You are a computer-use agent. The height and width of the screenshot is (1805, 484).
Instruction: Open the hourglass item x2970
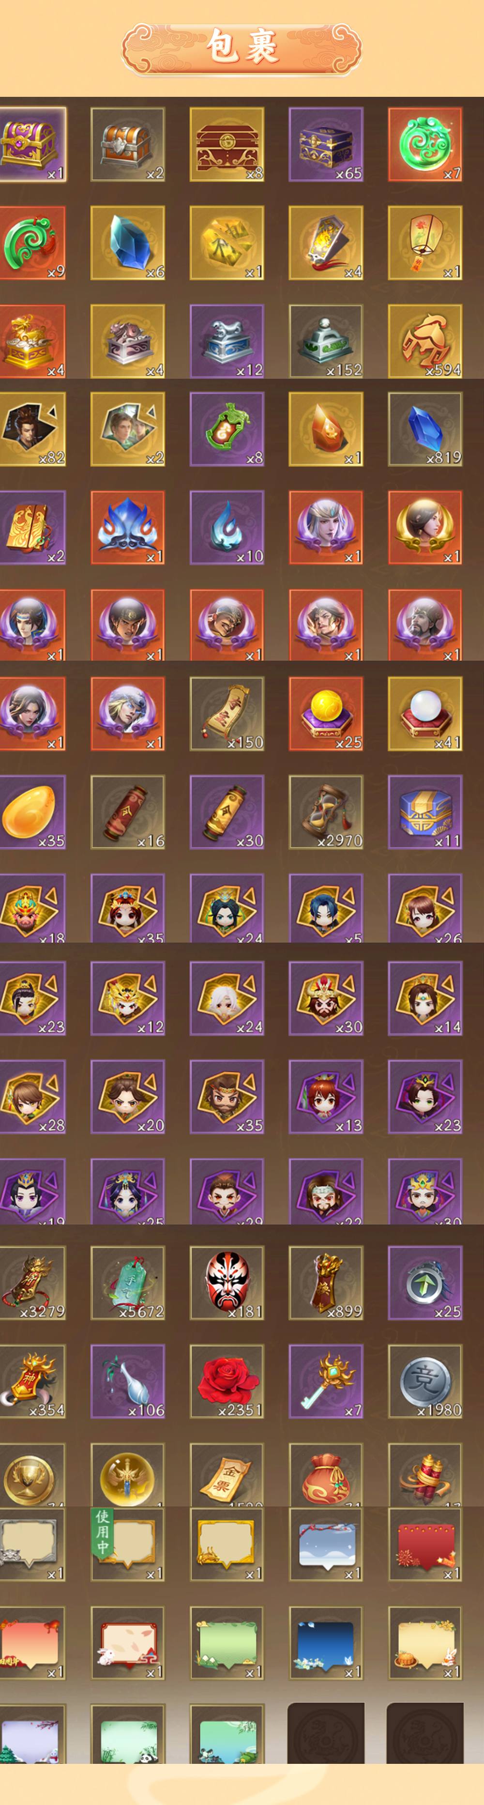tap(326, 812)
